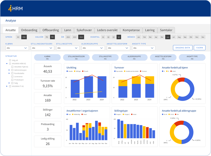This screenshot has height=156, width=211.
Task: Check the Velg alt checkbox
Action: [x=10, y=60]
